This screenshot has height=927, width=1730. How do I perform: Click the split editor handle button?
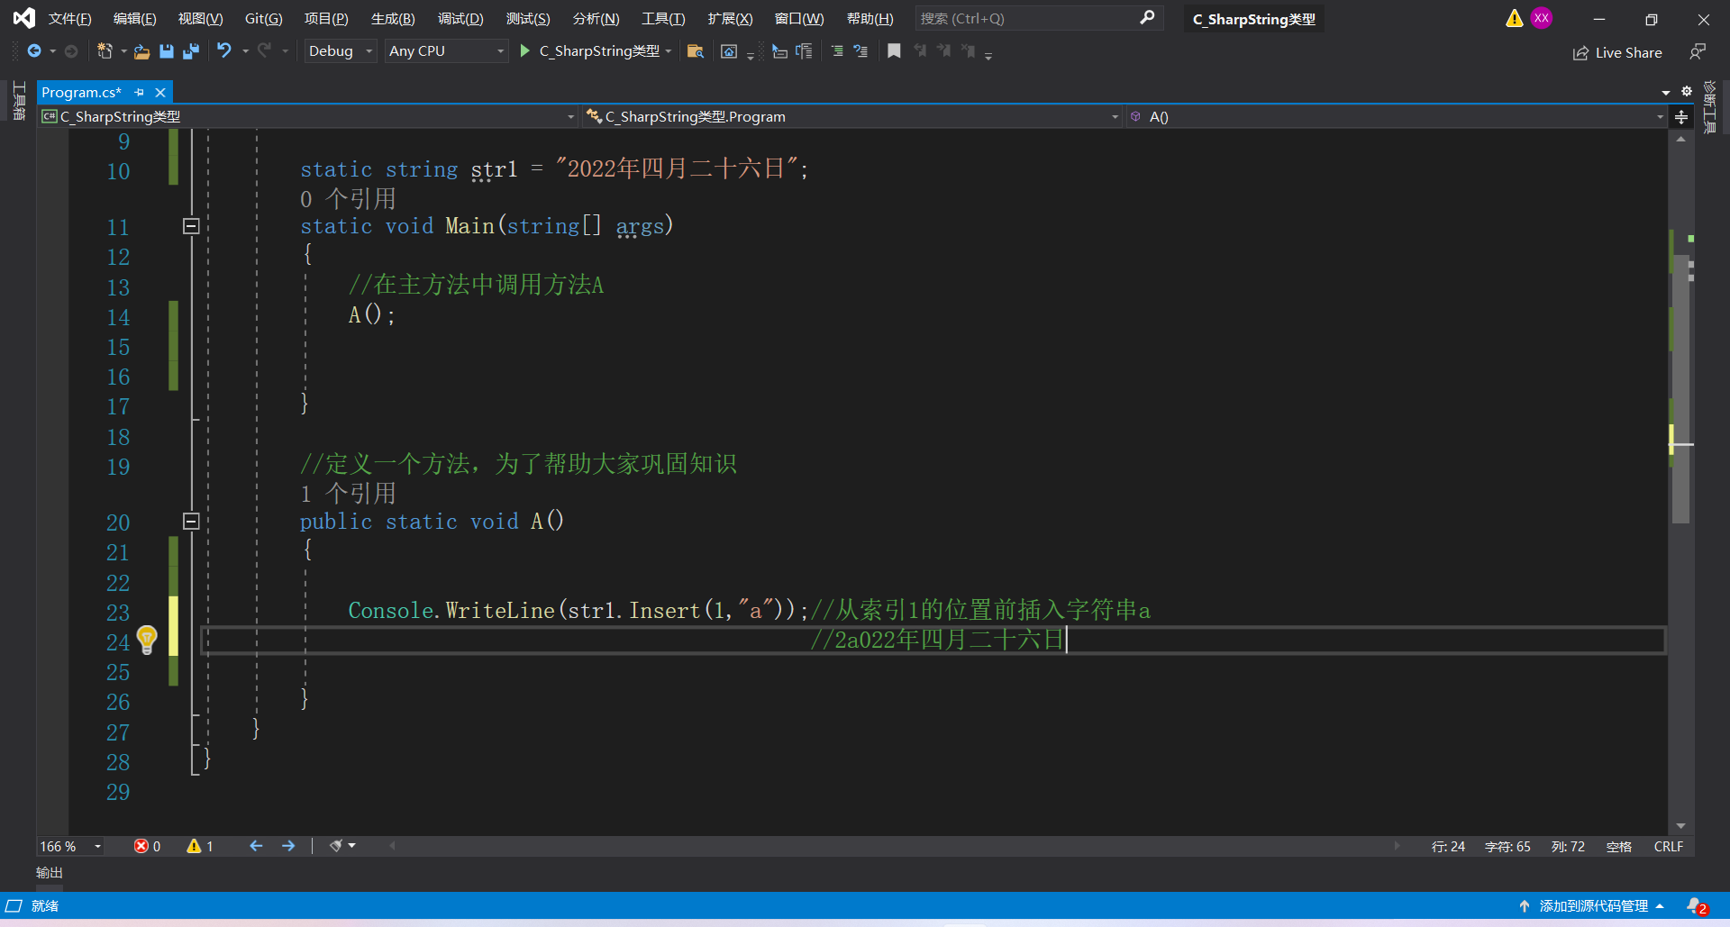click(1681, 117)
